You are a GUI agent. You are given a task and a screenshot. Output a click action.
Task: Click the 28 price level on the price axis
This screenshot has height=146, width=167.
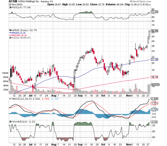click(153, 41)
